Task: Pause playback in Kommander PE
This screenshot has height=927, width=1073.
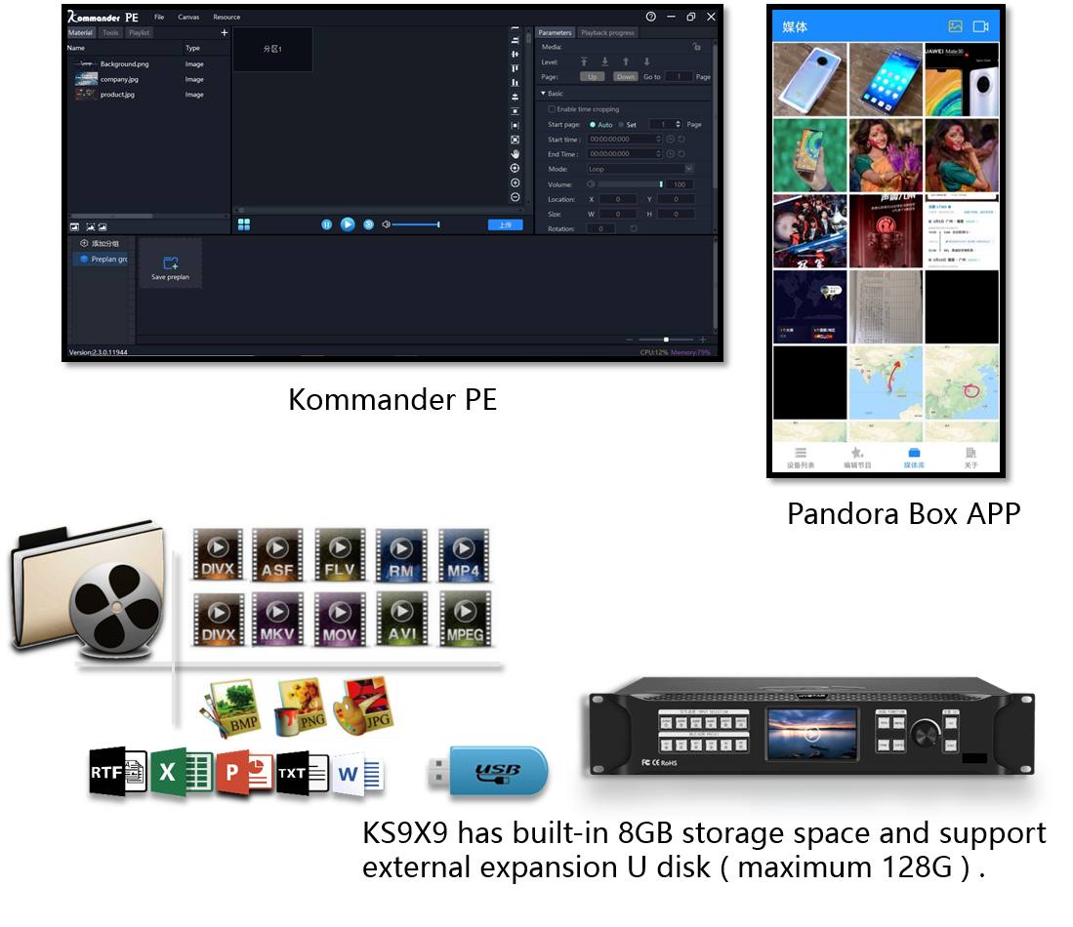Action: [326, 224]
